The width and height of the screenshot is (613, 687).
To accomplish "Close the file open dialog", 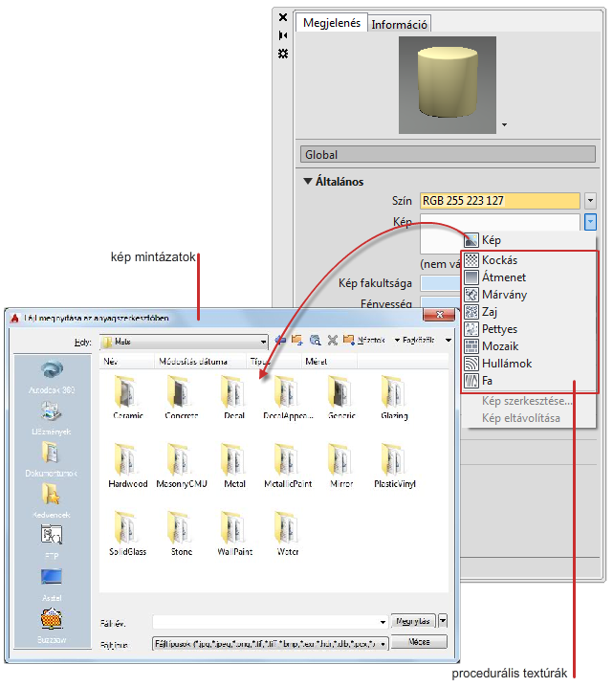I will click(439, 315).
